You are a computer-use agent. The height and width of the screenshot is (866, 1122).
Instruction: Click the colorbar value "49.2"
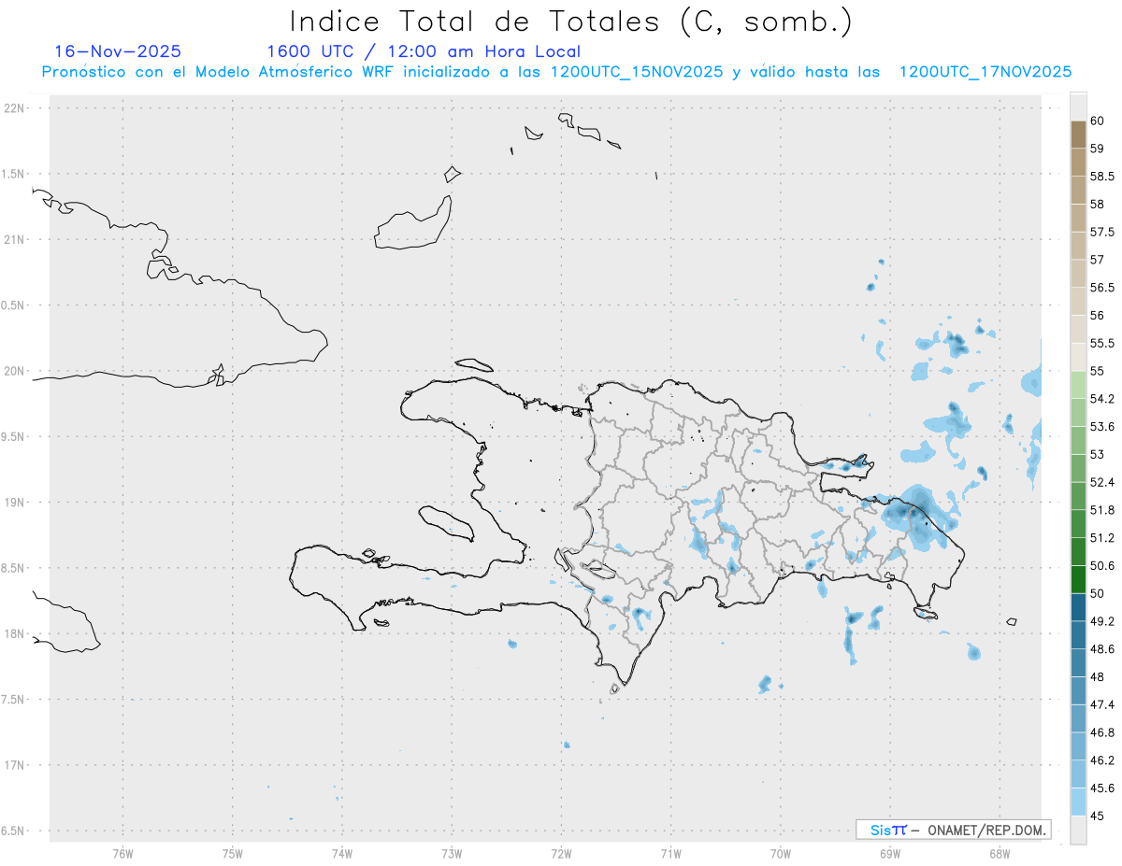1102,621
